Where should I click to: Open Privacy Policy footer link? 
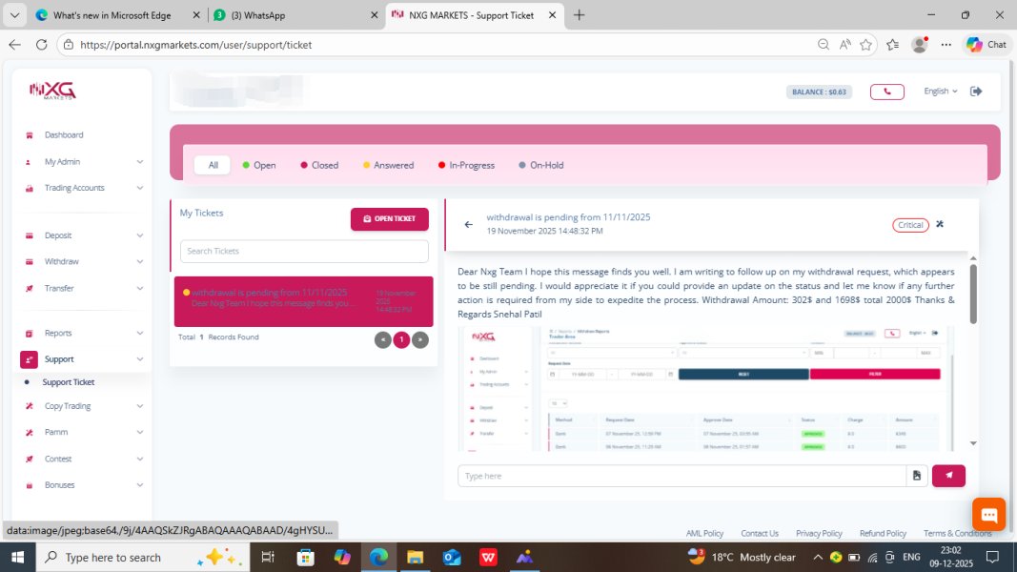click(x=819, y=533)
